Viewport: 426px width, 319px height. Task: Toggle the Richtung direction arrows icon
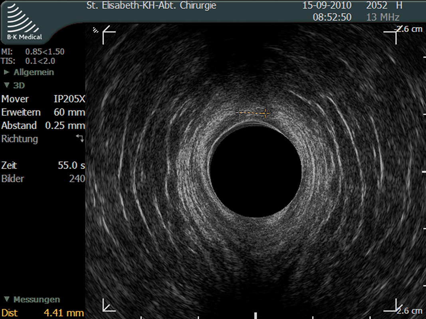coord(80,138)
